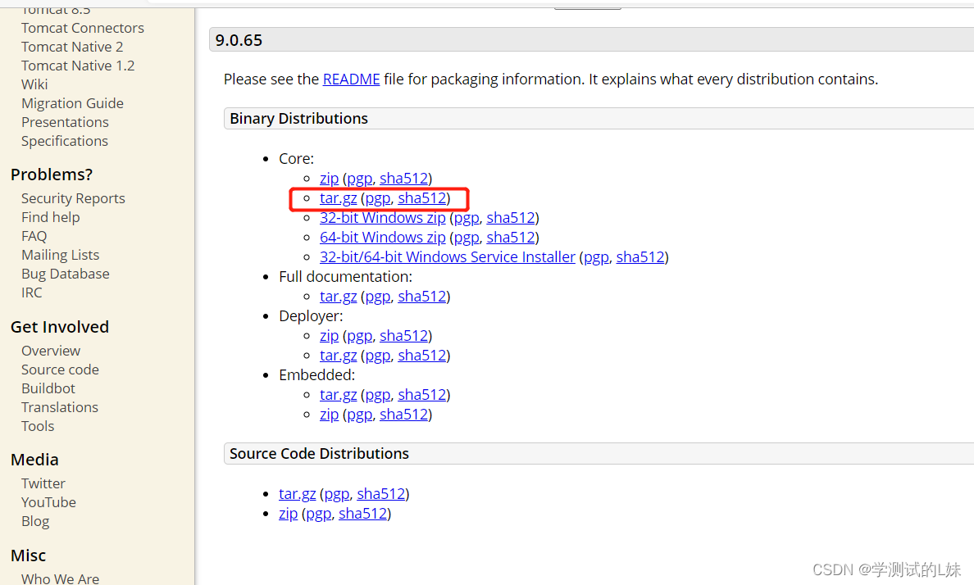Download the Embedded tar.gz
Image resolution: width=974 pixels, height=585 pixels.
point(338,395)
